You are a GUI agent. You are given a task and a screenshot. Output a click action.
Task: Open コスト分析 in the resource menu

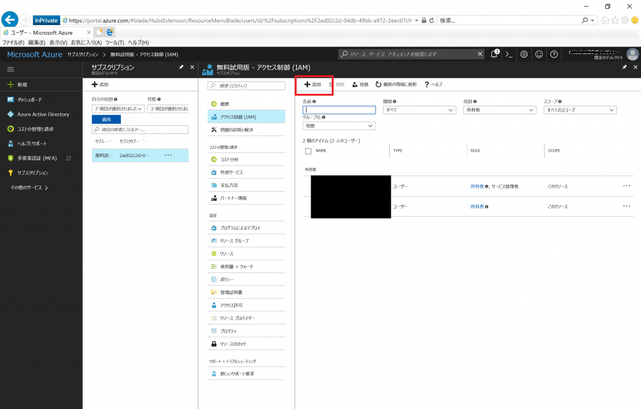pos(247,159)
